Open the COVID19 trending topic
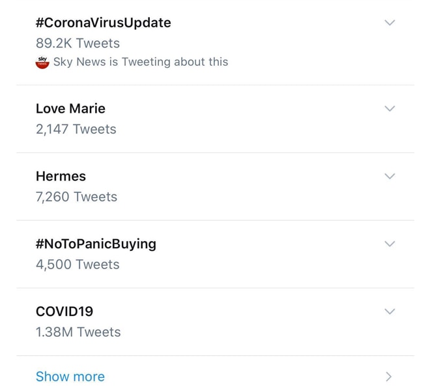 coord(64,311)
